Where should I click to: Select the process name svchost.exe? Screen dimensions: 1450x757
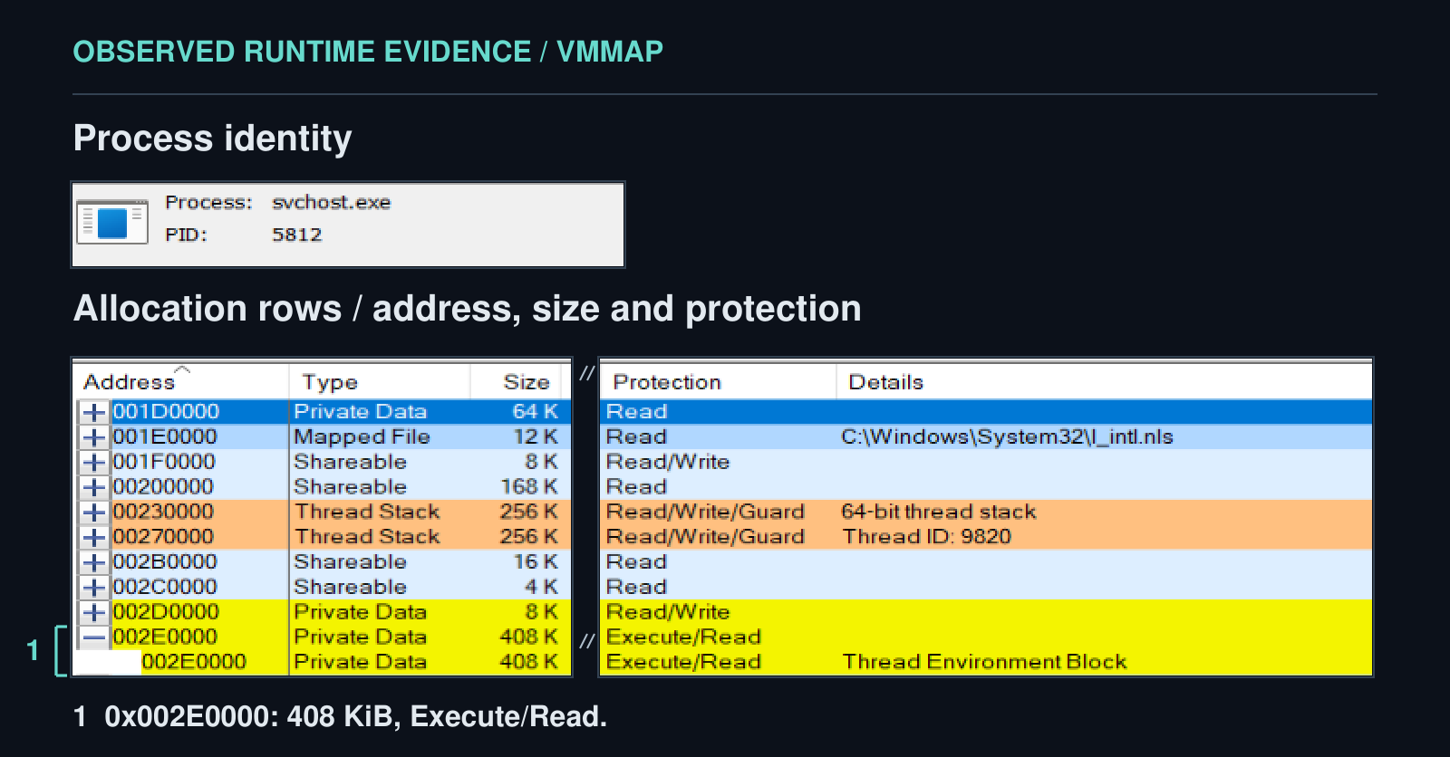(x=332, y=202)
